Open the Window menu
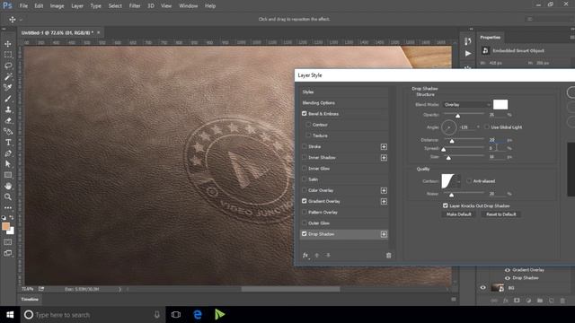575x323 pixels. [189, 6]
